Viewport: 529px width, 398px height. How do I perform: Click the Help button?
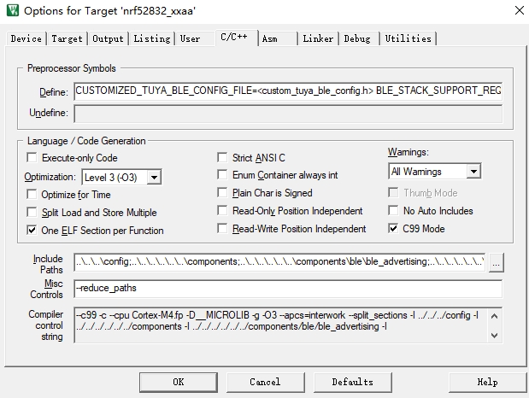tap(487, 382)
